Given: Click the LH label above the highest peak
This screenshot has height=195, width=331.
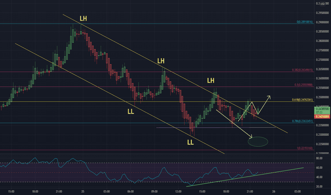Looking at the screenshot, I should click(83, 18).
